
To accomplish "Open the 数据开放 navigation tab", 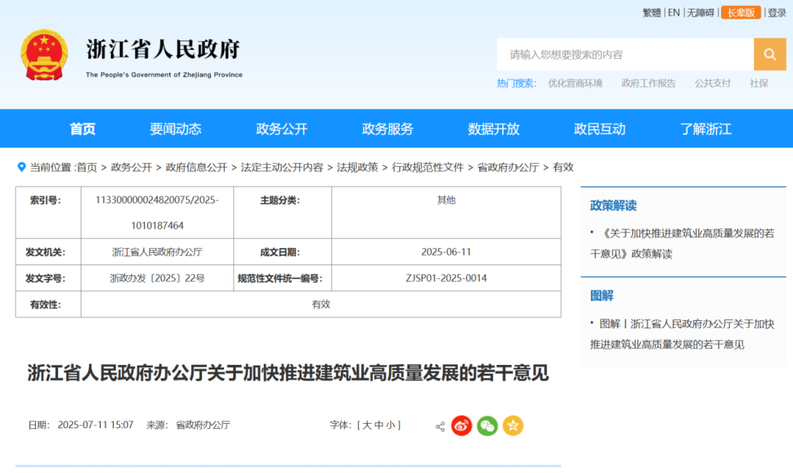I will coord(493,129).
